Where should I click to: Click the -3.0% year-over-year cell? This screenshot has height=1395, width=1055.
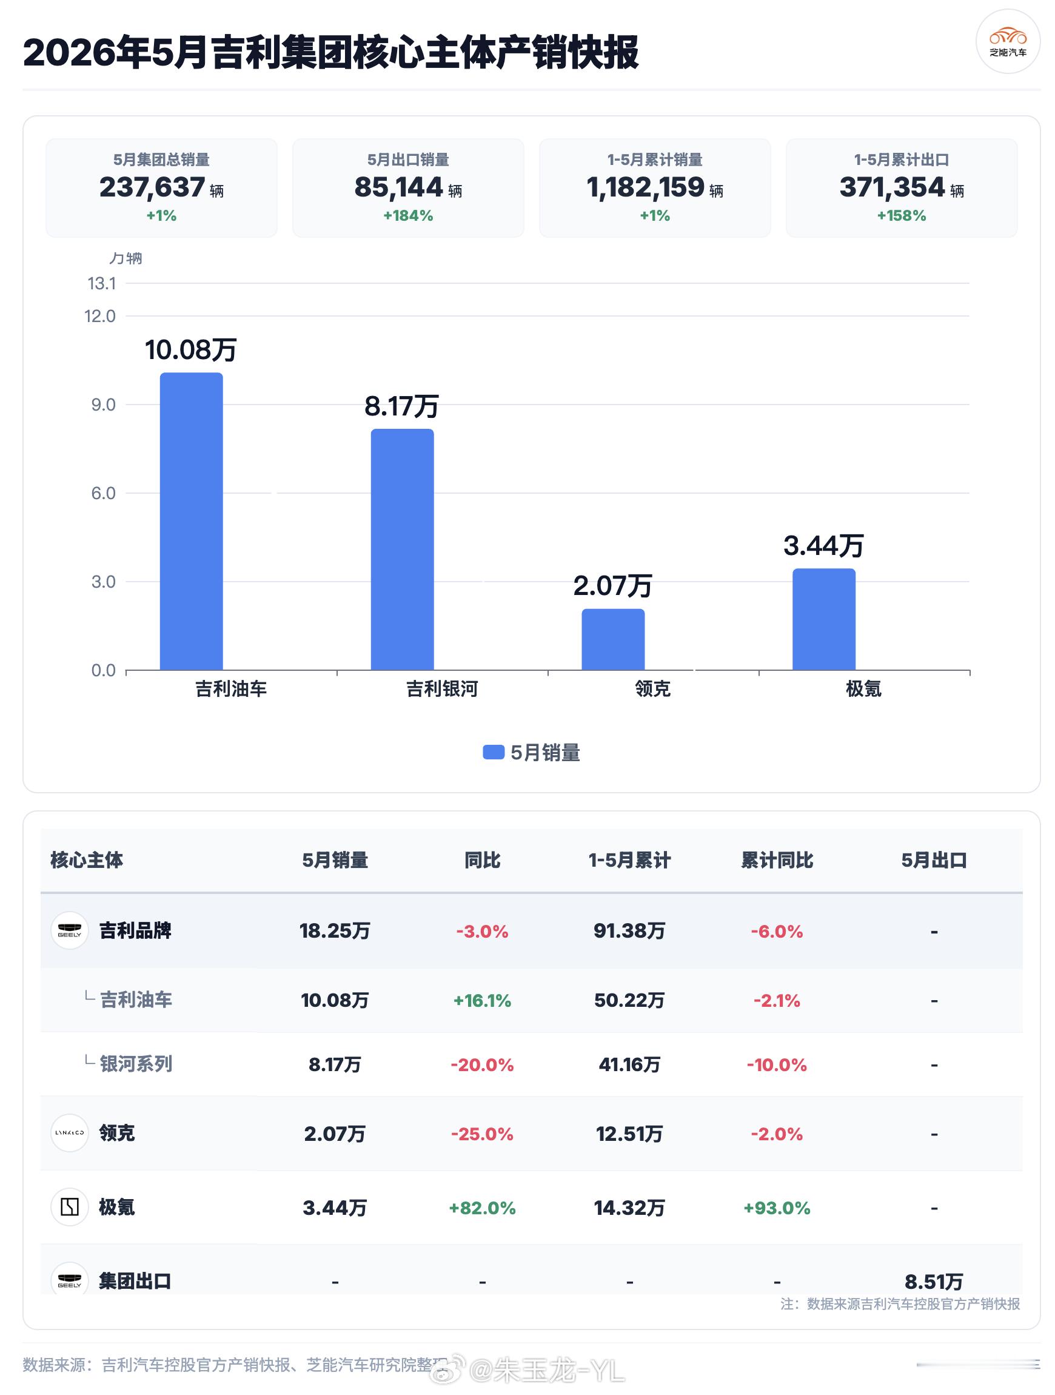[483, 932]
